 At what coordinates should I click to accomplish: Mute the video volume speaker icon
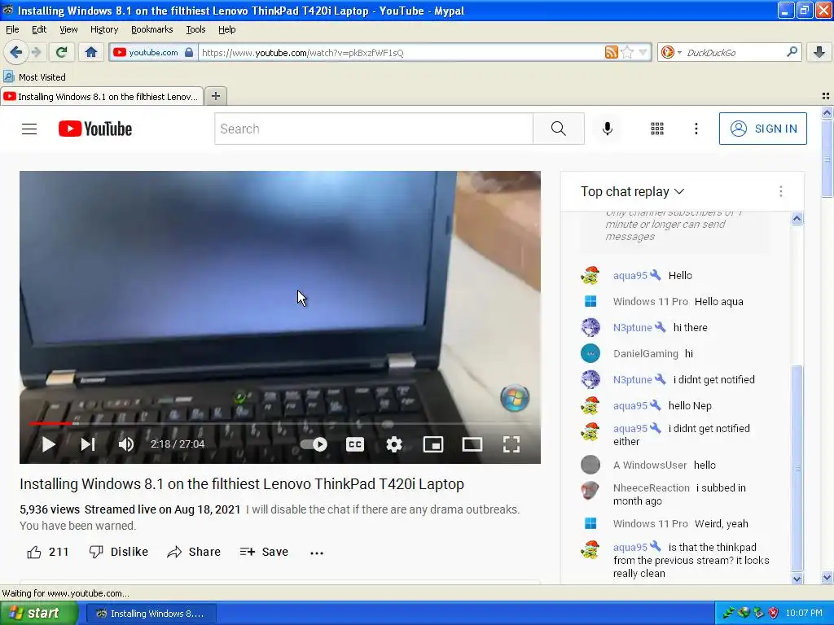126,444
